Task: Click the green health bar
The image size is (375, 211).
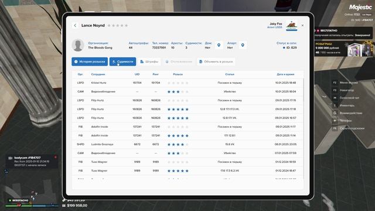Action: [x=18, y=206]
